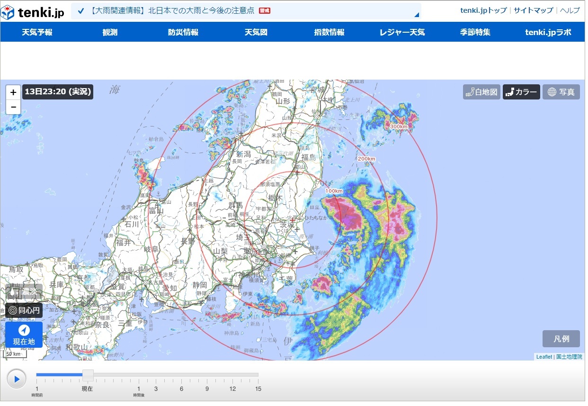This screenshot has height=406, width=588.
Task: Zoom in the map with plus button
Action: click(13, 92)
